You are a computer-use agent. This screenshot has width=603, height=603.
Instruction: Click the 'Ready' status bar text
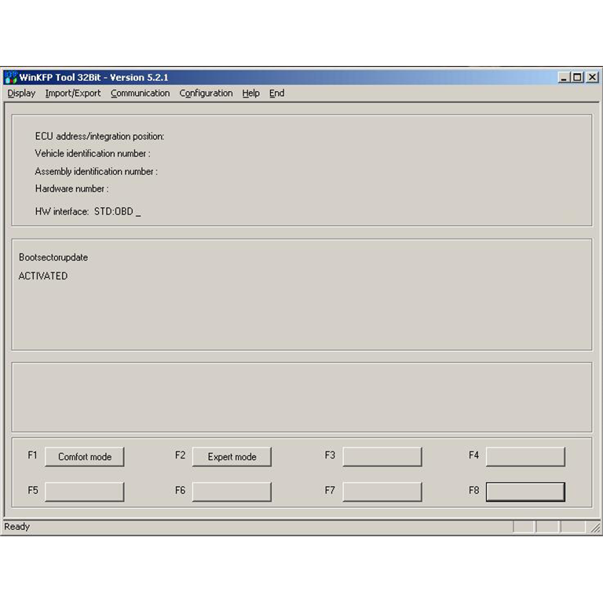tap(17, 527)
